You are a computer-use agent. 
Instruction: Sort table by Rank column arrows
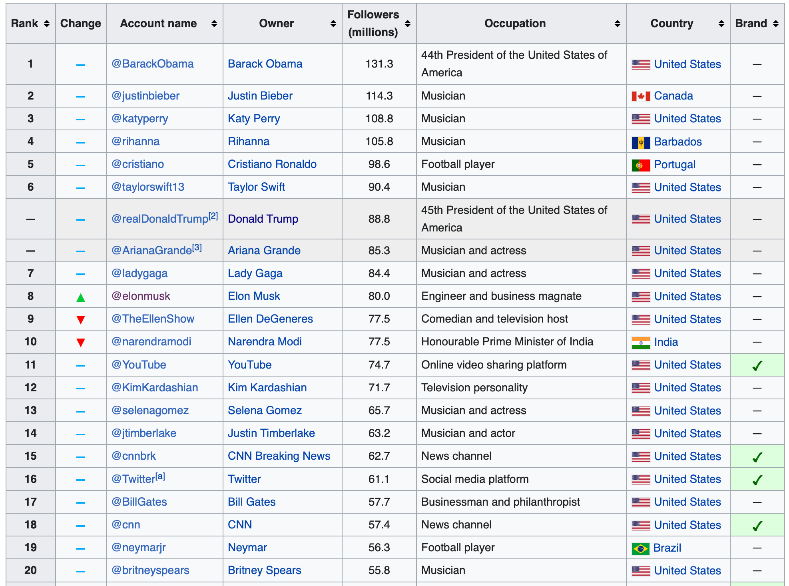[47, 24]
